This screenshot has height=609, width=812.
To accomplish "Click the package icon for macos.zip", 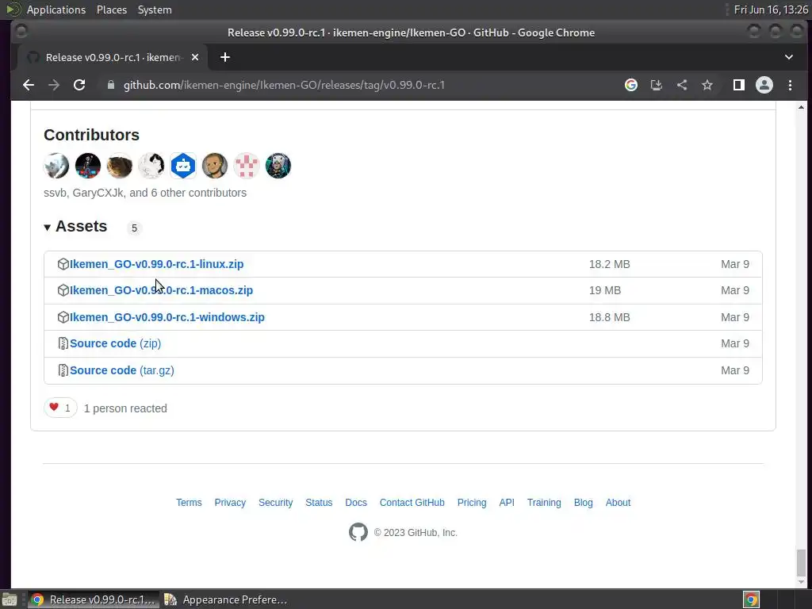I will coord(63,290).
